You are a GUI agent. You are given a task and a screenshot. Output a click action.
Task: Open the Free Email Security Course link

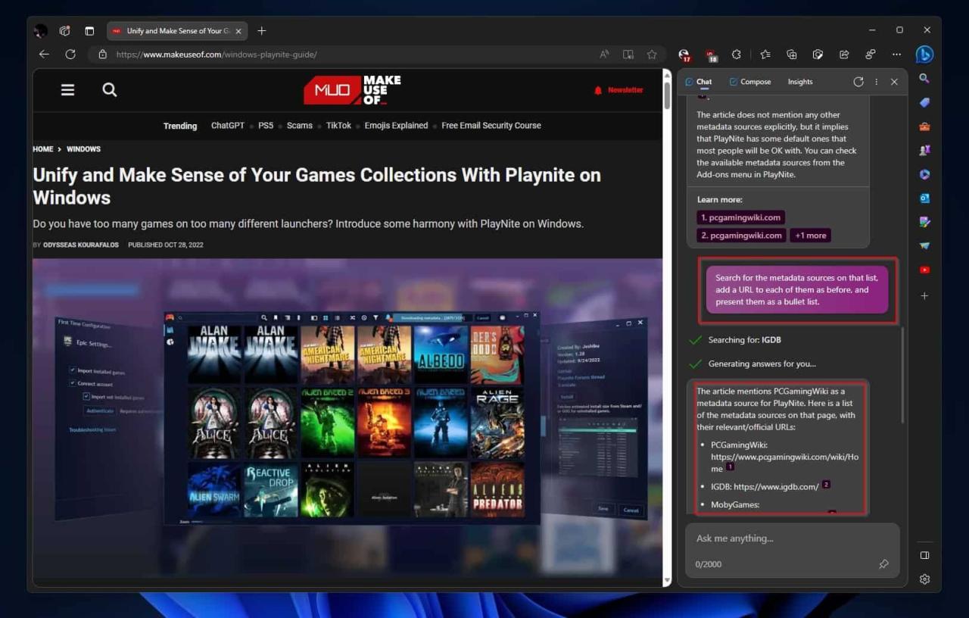pyautogui.click(x=491, y=126)
